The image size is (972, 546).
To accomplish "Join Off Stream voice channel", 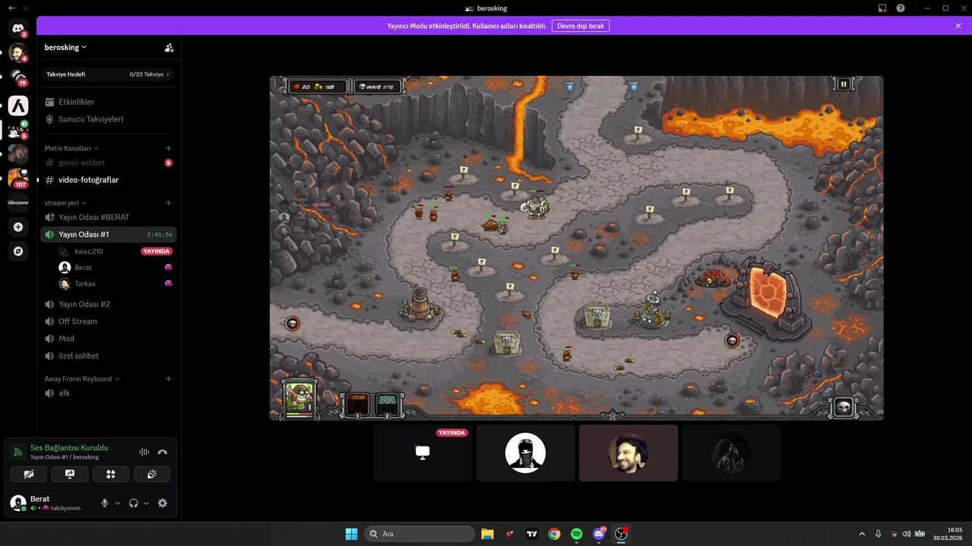I will tap(109, 322).
